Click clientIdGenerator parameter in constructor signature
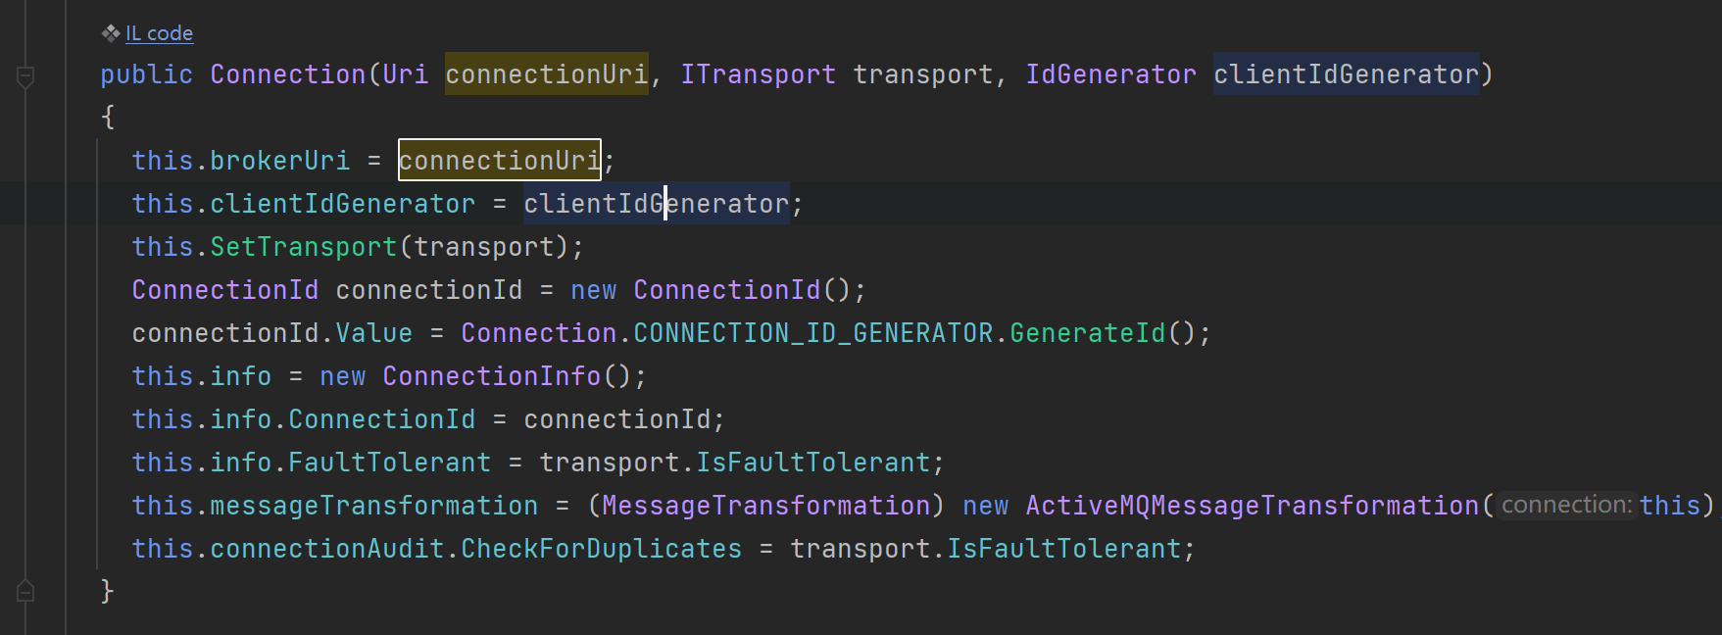 tap(1347, 74)
